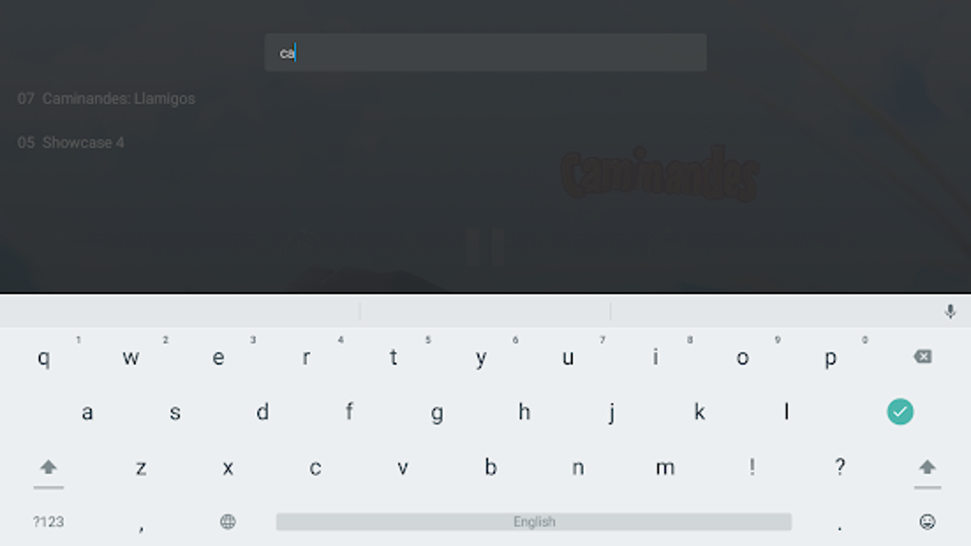Screen dimensions: 971x546
Task: Tap the exclamation mark key
Action: [x=752, y=467]
